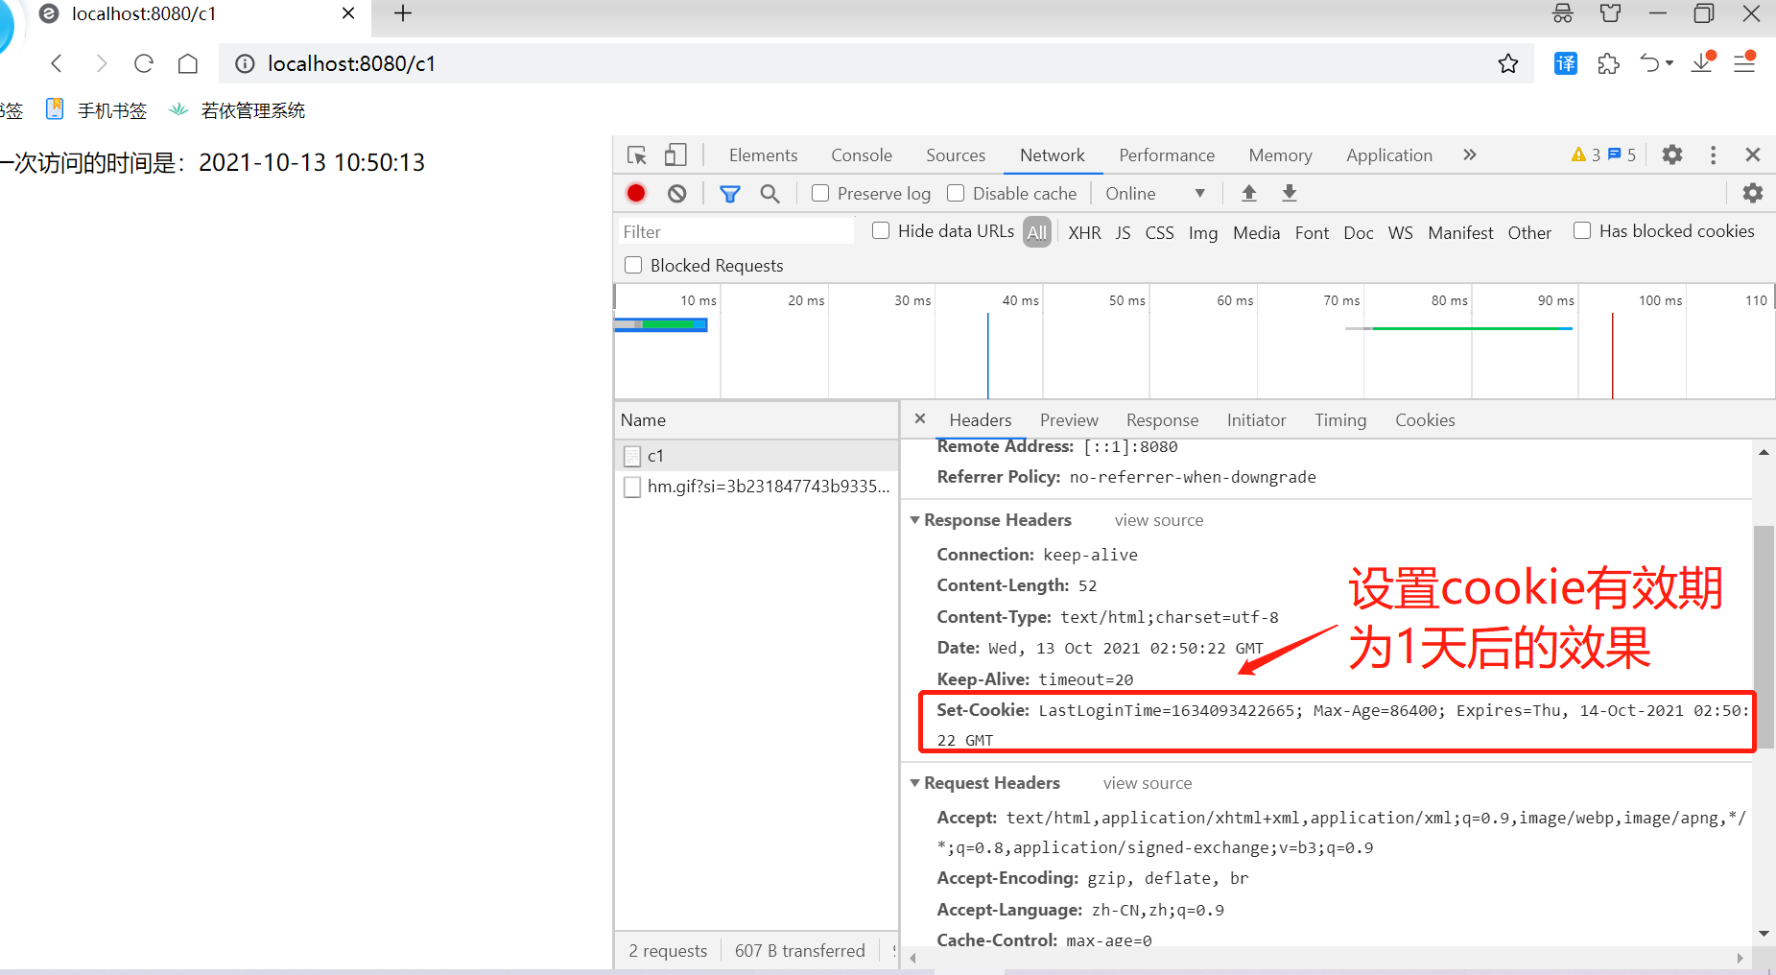This screenshot has width=1776, height=975.
Task: Reload the localhost page
Action: tap(144, 63)
